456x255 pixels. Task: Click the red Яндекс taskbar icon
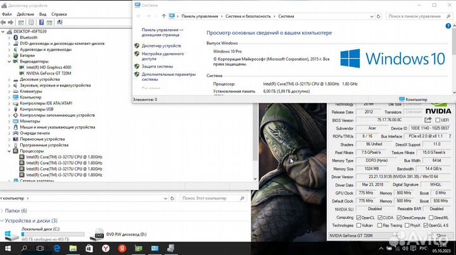click(x=122, y=248)
